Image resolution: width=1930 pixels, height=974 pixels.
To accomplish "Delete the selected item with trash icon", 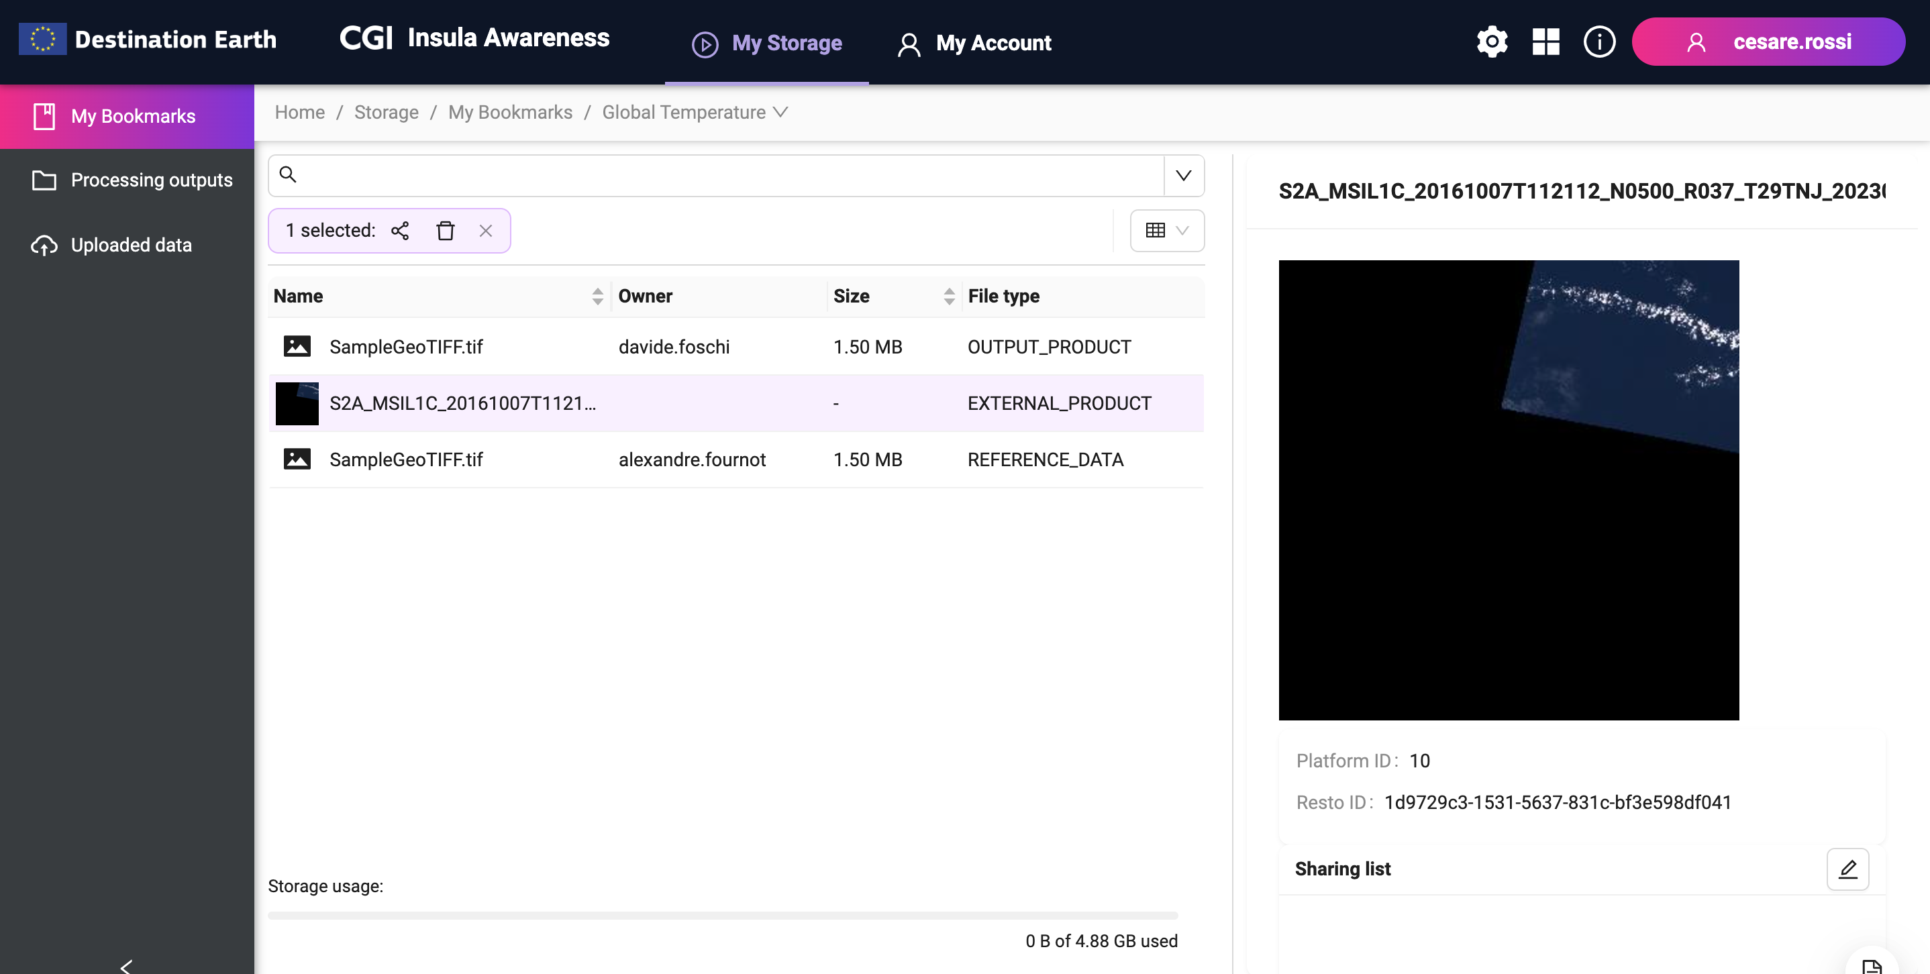I will click(x=445, y=231).
